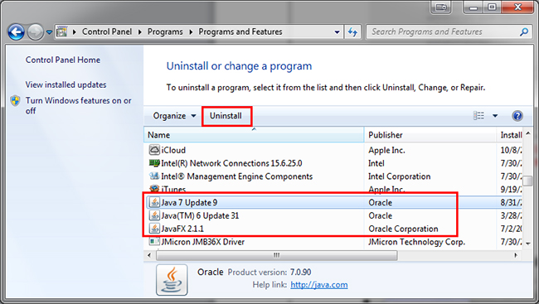Select the Programs and Features breadcrumb

[240, 31]
